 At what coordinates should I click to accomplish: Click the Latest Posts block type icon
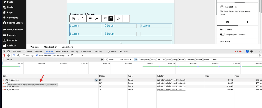click(x=73, y=19)
